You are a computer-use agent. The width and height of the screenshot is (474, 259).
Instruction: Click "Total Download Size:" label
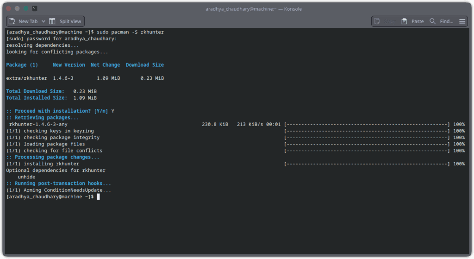(35, 91)
